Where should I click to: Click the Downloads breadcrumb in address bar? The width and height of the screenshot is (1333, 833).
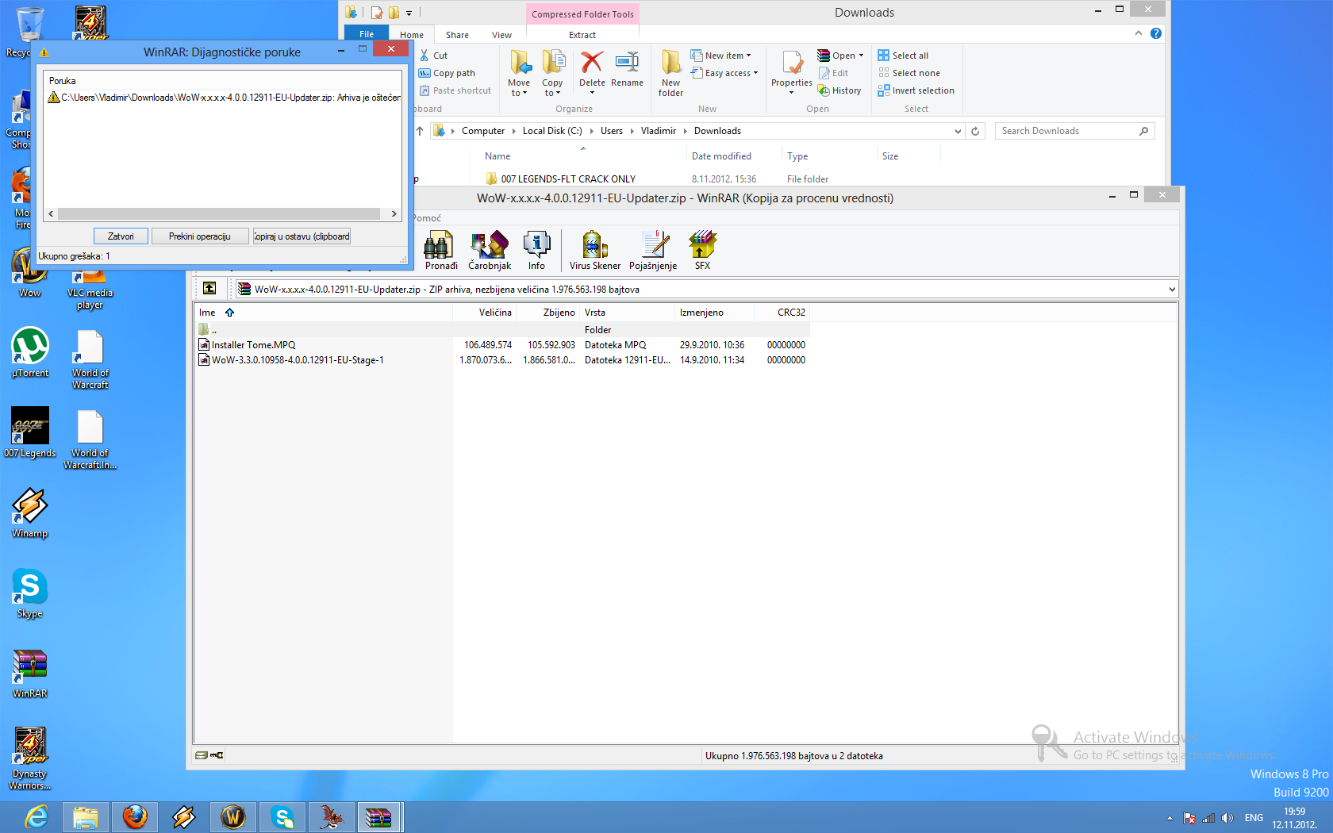click(717, 131)
